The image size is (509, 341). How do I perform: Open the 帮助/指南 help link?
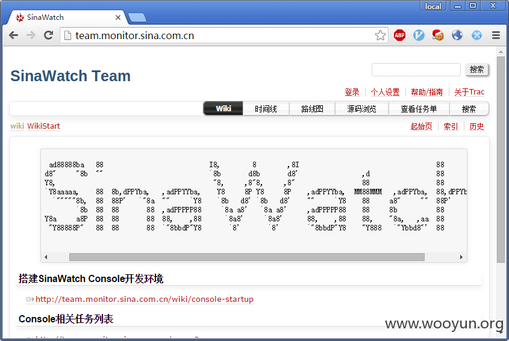click(427, 92)
